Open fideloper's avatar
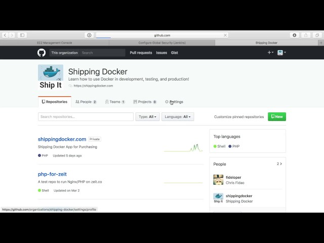Image resolution: width=324 pixels, height=243 pixels. tap(218, 180)
